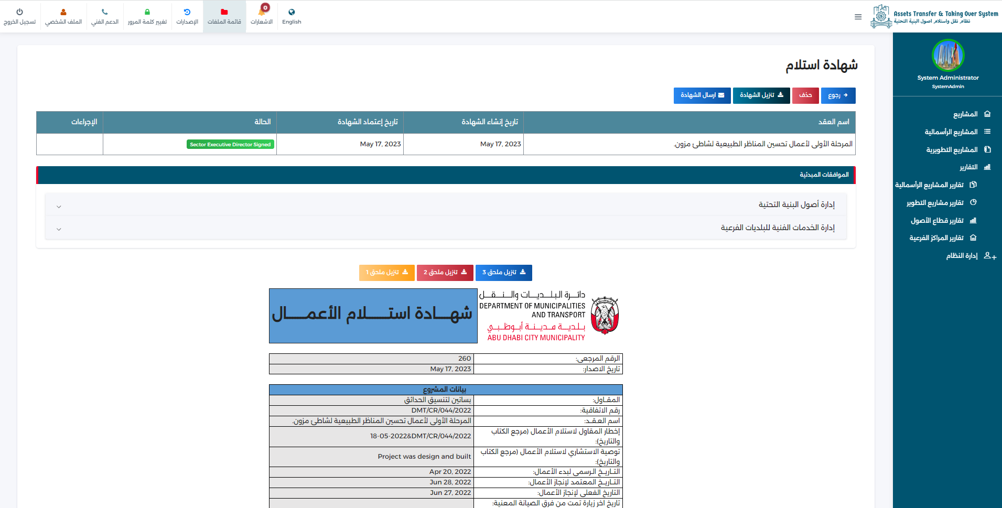Click the Abu Dhabi municipality emblem

pos(605,315)
